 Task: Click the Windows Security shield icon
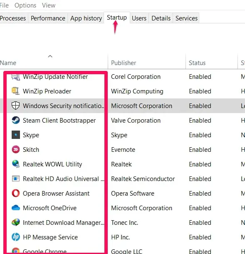(16, 106)
